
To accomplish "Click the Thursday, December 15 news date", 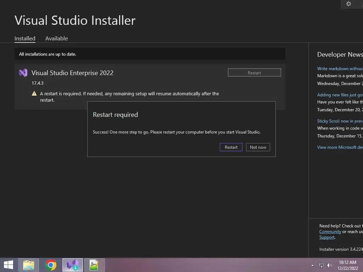I will [340, 136].
